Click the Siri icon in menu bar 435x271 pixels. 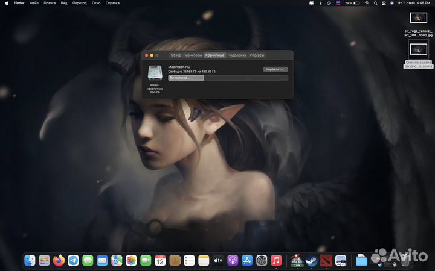391,3
